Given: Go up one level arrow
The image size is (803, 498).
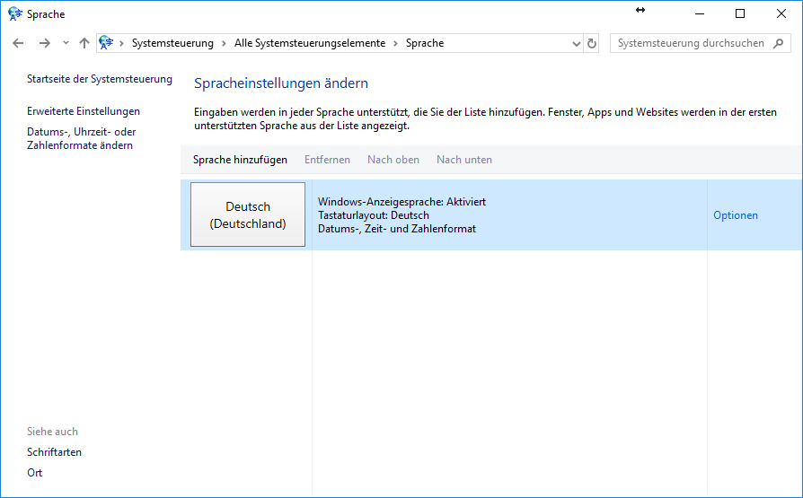Looking at the screenshot, I should pos(84,43).
